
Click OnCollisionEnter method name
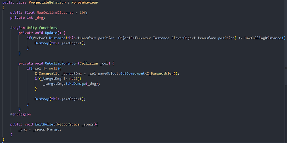point(62,63)
